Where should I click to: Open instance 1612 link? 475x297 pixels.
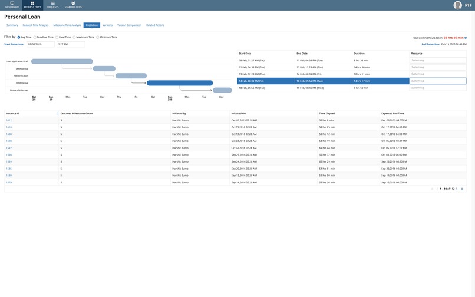click(x=9, y=120)
